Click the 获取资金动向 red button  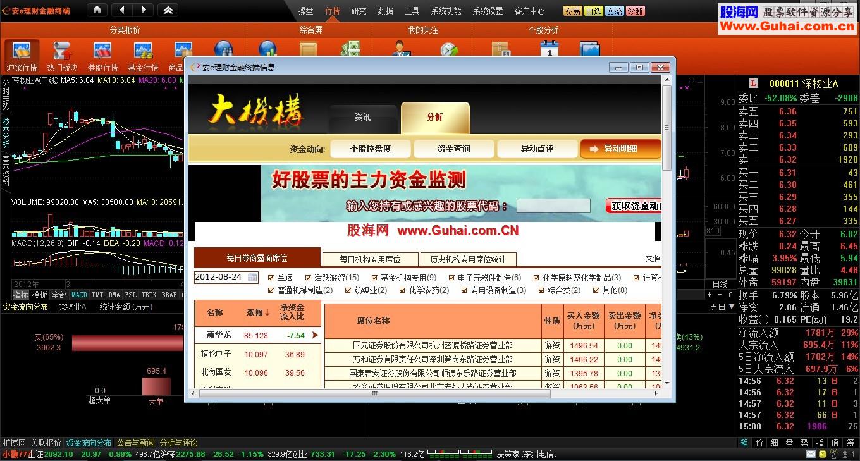pos(634,206)
